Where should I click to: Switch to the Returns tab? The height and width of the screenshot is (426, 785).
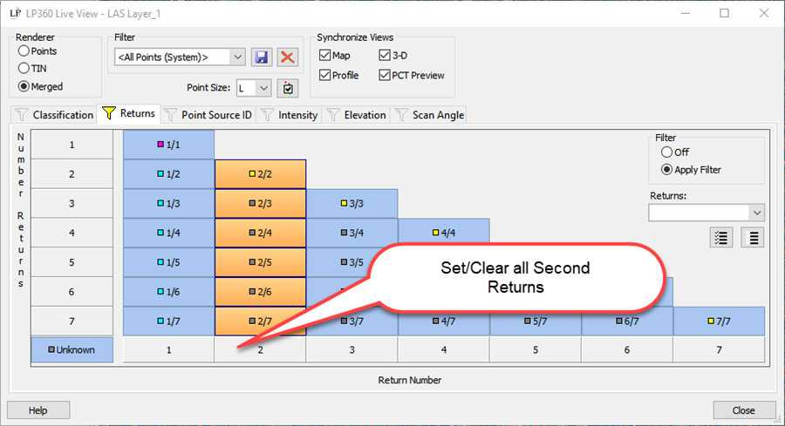pyautogui.click(x=129, y=113)
